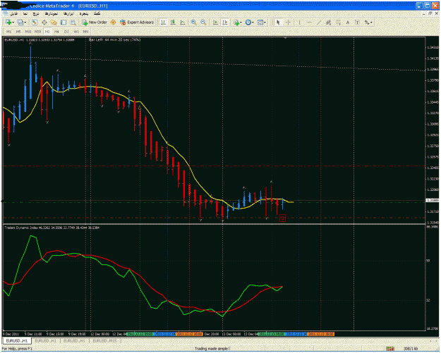This screenshot has height=353, width=441.
Task: Click the red square marker under the last candle
Action: point(283,218)
